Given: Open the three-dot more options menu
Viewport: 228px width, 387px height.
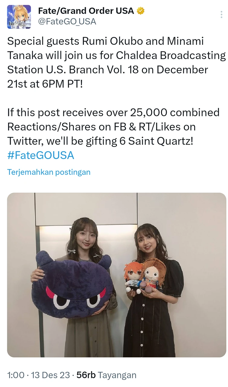Looking at the screenshot, I should [x=222, y=15].
